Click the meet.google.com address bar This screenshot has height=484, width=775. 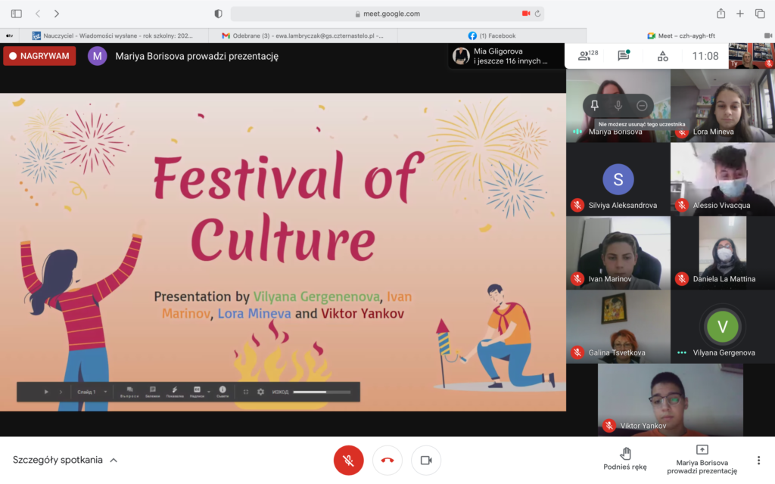(x=387, y=14)
